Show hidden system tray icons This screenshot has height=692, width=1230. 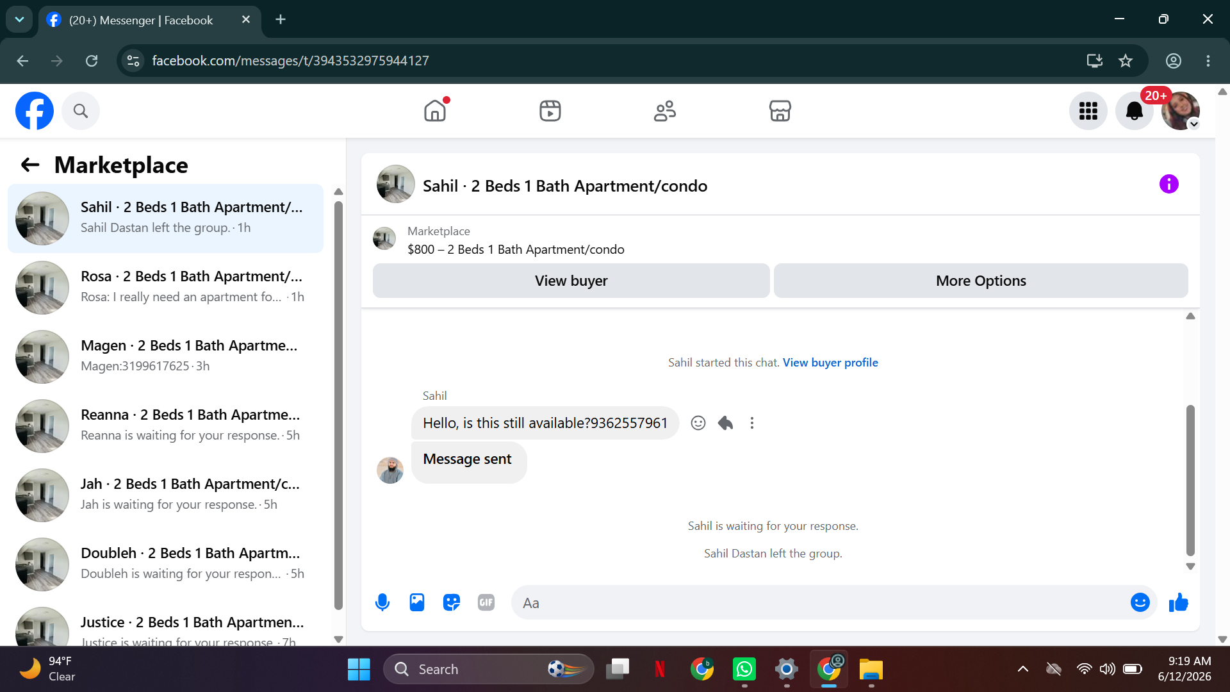point(1023,670)
